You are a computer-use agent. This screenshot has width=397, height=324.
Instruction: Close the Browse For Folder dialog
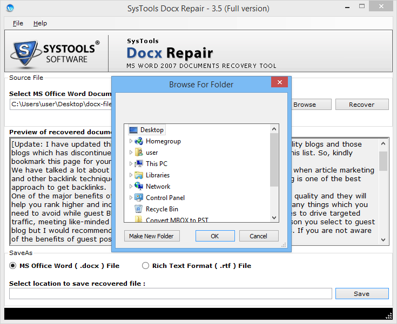tap(280, 82)
